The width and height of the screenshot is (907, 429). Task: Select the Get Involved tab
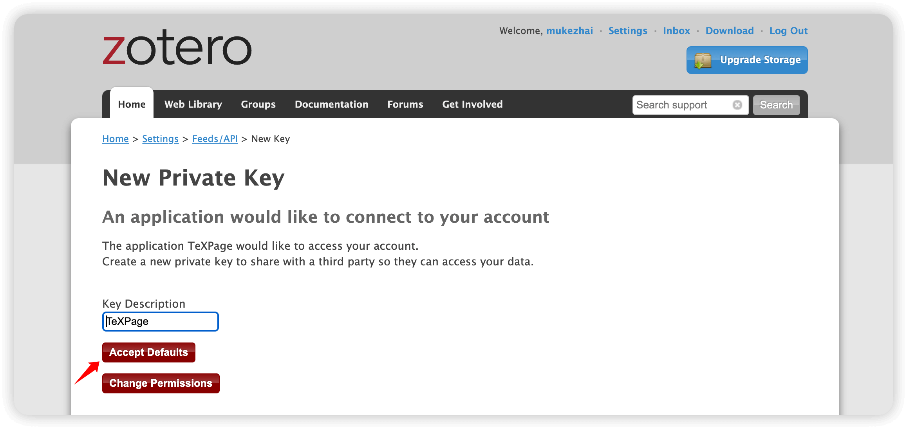tap(472, 104)
